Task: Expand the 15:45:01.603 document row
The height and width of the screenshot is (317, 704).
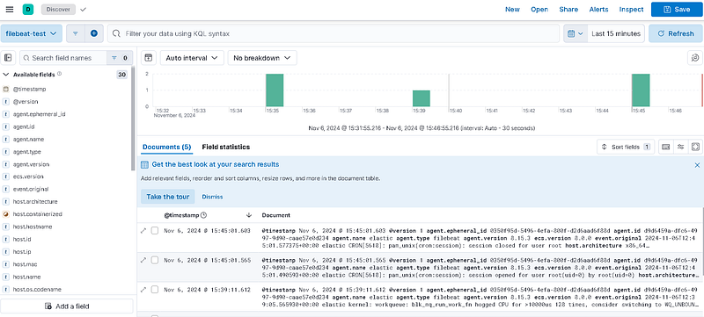Action: pos(143,231)
